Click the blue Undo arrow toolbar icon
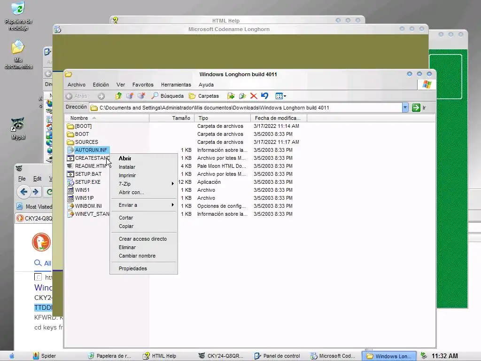Viewport: 481px width, 361px height. tap(264, 96)
